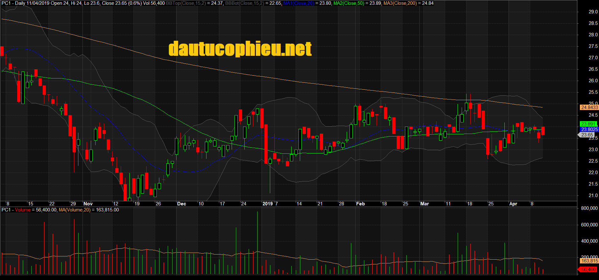This screenshot has height=280, width=599.
Task: Click the 22 date label before Nov
Action: point(52,204)
